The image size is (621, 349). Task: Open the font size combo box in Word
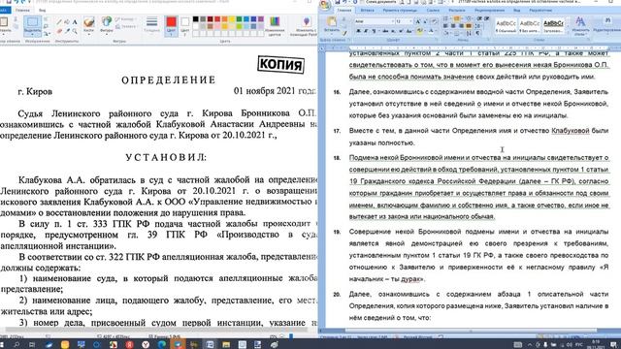[404, 21]
